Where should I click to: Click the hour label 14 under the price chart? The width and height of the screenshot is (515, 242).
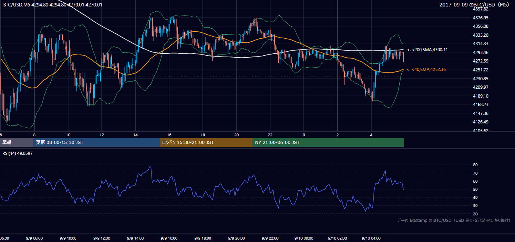pos(135,135)
